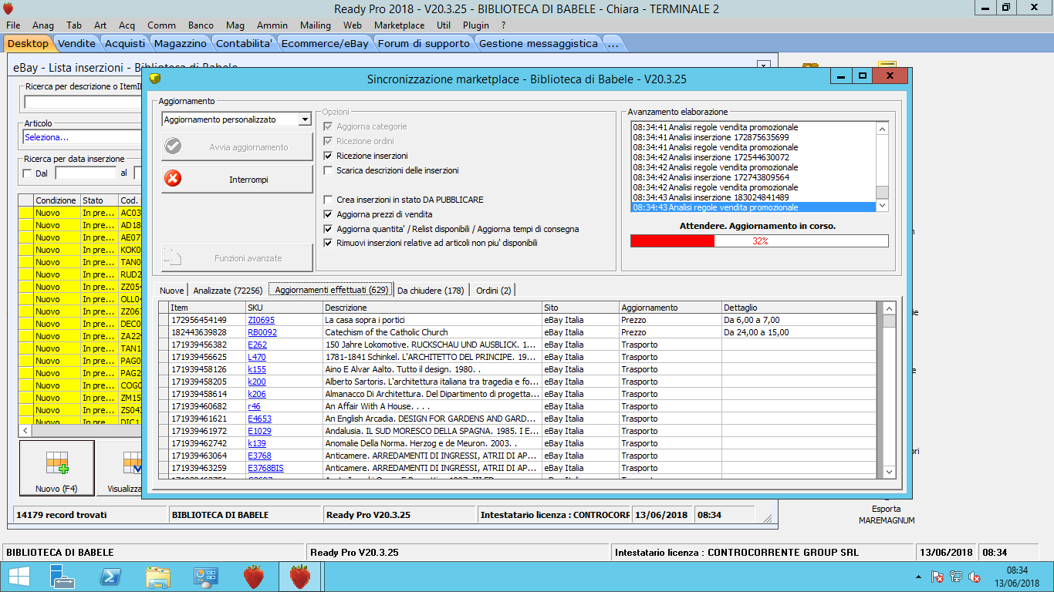Open SKU link ZI0695
Screen dimensions: 1054x592
click(261, 320)
